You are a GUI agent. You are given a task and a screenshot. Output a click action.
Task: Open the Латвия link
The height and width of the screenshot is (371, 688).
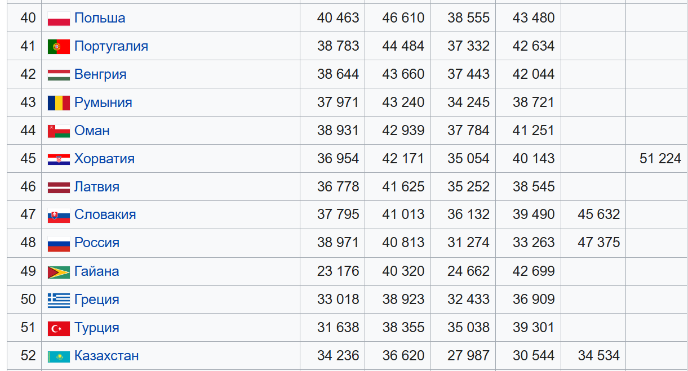pyautogui.click(x=97, y=187)
